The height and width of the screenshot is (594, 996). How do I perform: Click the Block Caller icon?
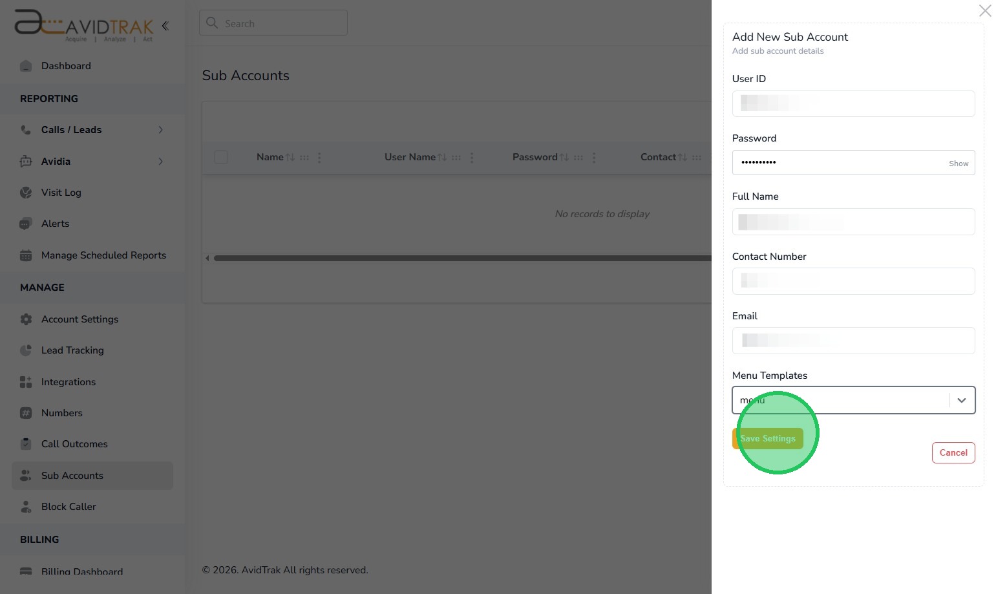[26, 507]
